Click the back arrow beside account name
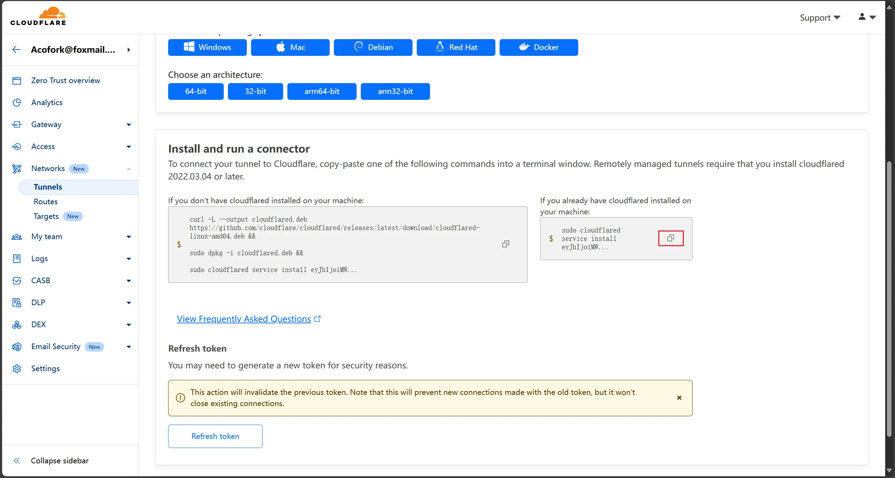The height and width of the screenshot is (478, 895). (x=16, y=50)
